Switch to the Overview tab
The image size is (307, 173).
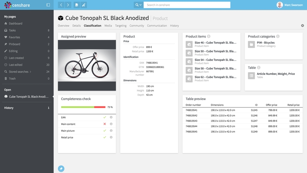tap(64, 26)
